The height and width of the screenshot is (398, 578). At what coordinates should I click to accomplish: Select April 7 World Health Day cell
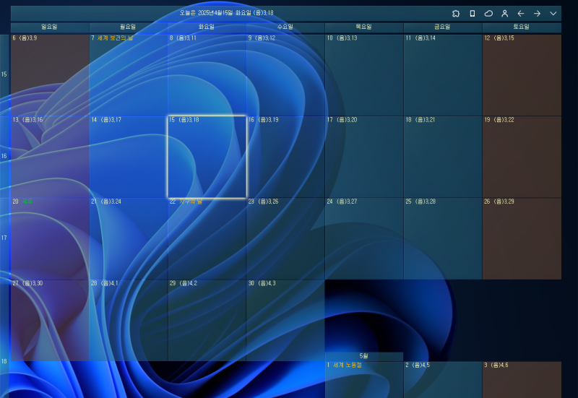pos(129,75)
